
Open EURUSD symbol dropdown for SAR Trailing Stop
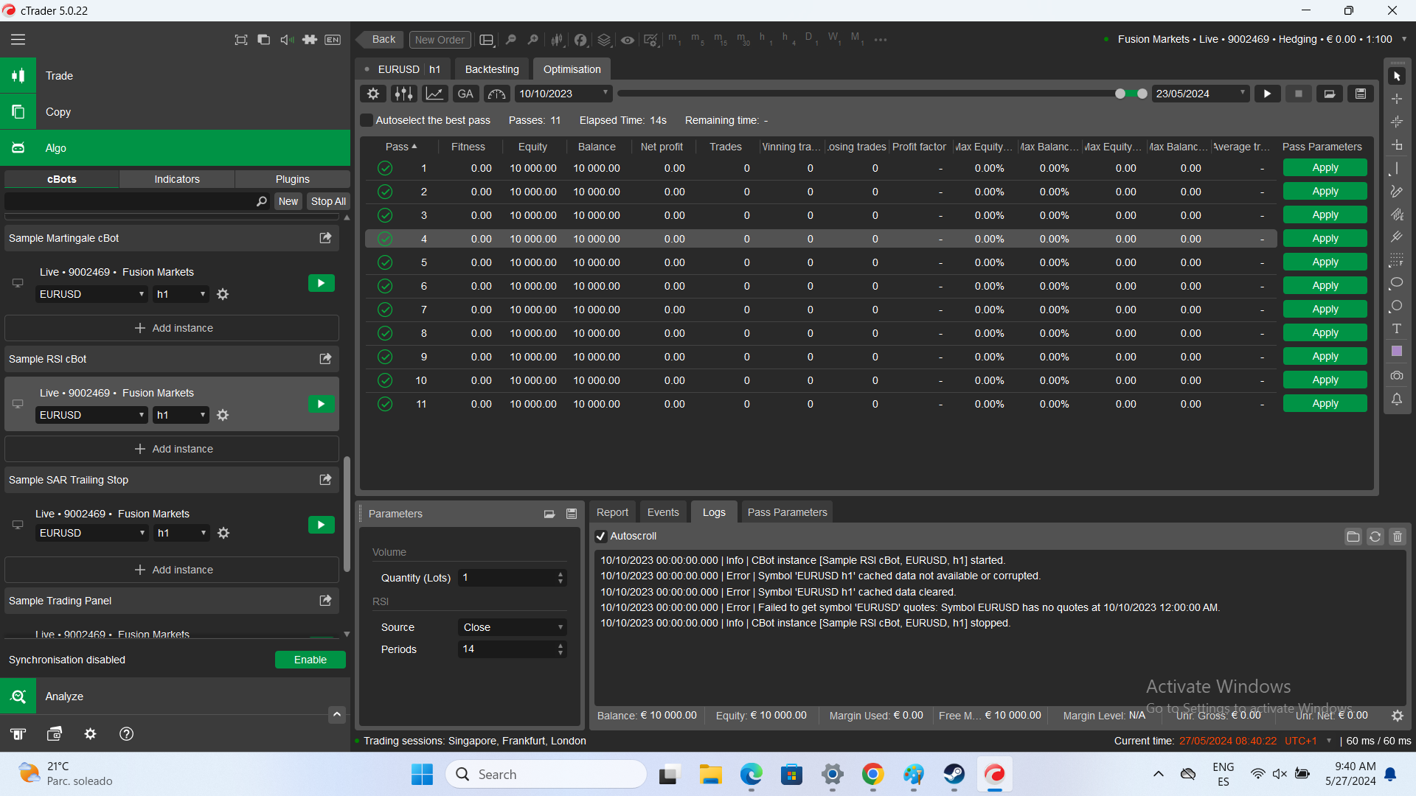(x=91, y=533)
